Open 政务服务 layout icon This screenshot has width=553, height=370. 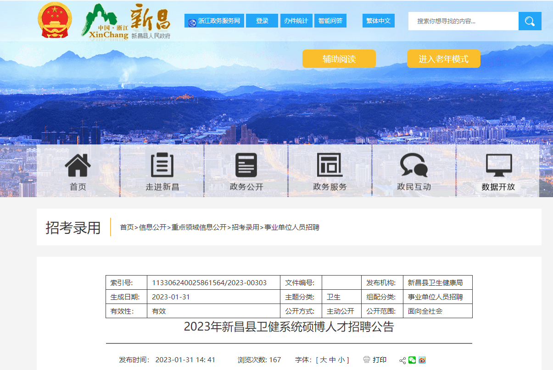(x=330, y=166)
